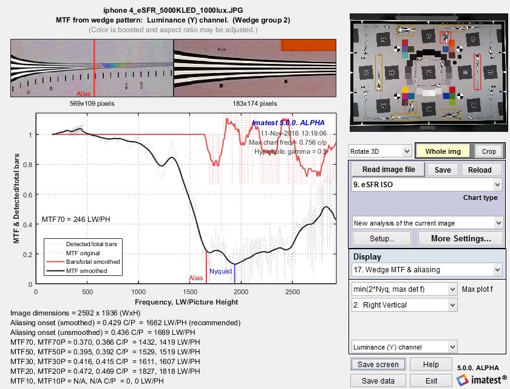Expand the New analysis of the current image dropdown

click(427, 223)
